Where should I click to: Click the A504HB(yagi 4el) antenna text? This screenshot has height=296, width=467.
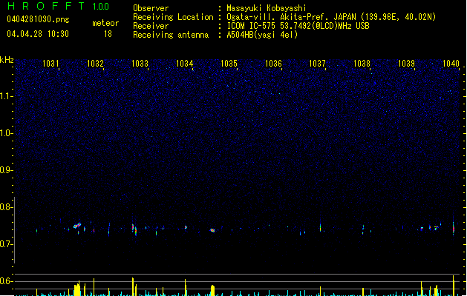(262, 35)
